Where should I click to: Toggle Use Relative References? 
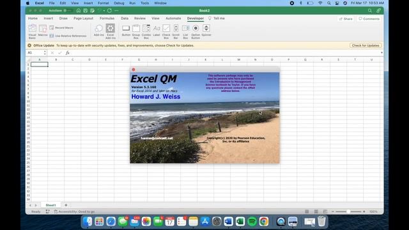coord(68,36)
